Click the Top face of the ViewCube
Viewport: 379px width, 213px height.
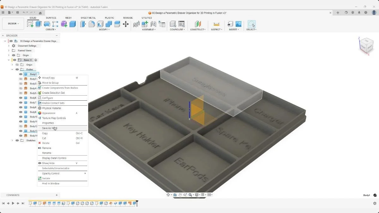[x=367, y=42]
